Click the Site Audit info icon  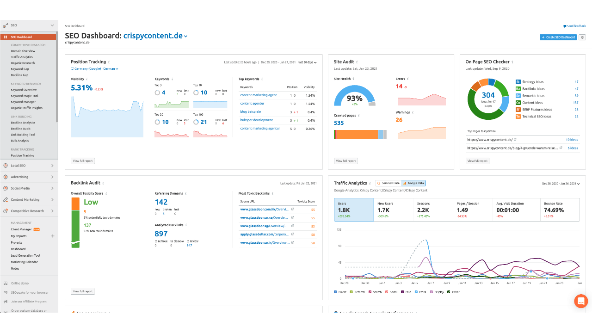point(358,62)
